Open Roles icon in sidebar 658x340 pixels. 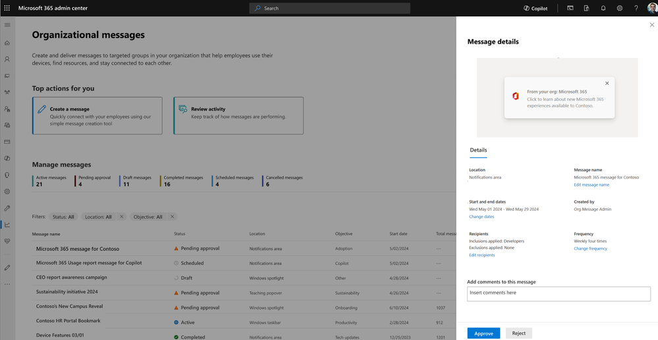click(7, 109)
